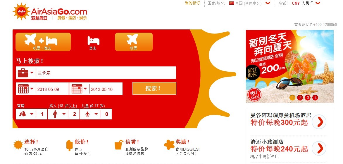Switch to the 酒店 hotel-only tab
This screenshot has width=343, height=164.
point(93,42)
